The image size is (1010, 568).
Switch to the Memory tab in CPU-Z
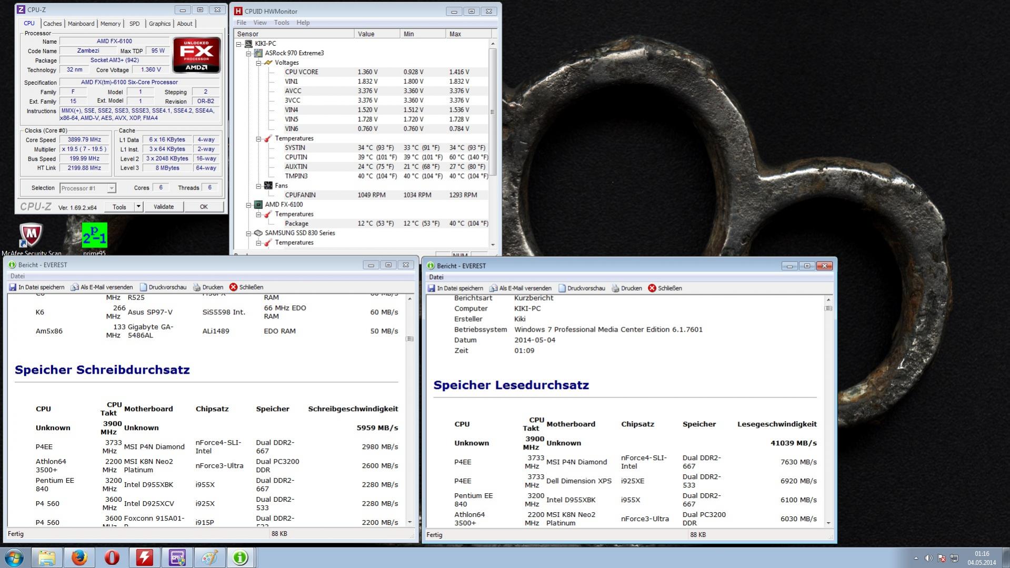pyautogui.click(x=111, y=24)
